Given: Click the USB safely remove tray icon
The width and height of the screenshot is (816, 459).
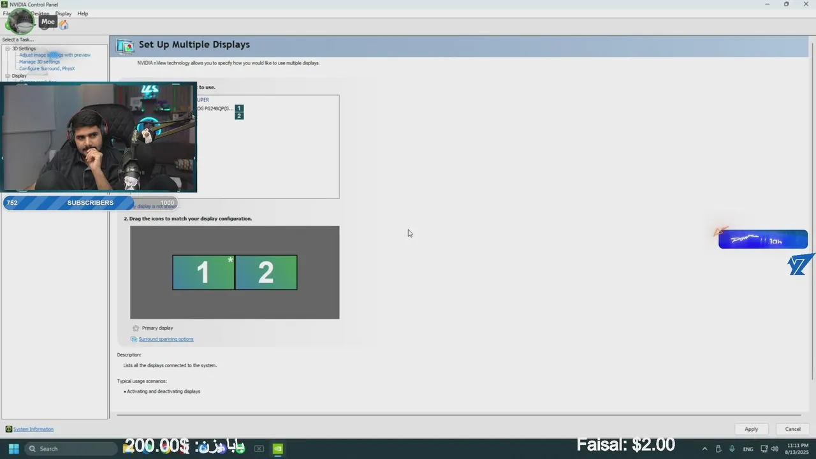Looking at the screenshot, I should click(718, 449).
